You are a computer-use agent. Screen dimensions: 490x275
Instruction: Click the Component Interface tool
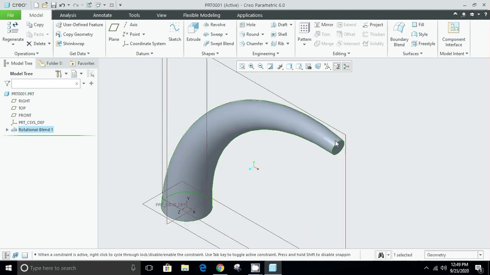click(454, 34)
